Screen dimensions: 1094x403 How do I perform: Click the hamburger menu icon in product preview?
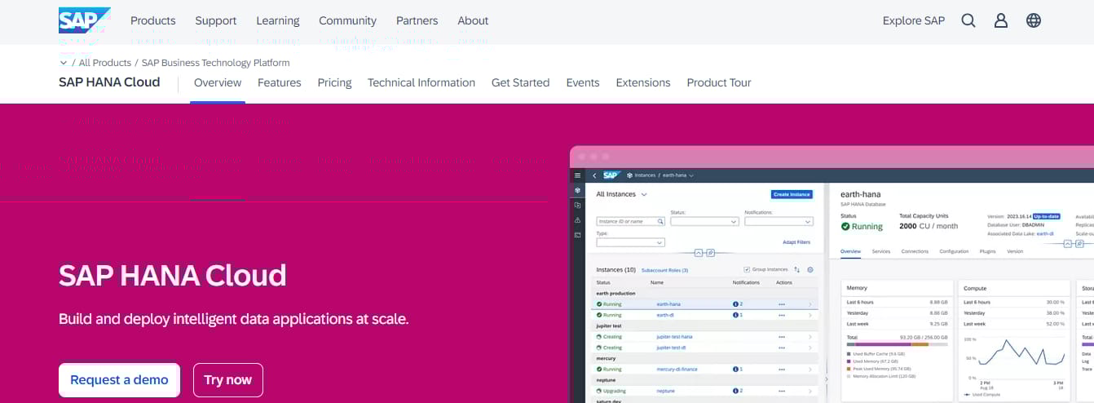point(578,175)
